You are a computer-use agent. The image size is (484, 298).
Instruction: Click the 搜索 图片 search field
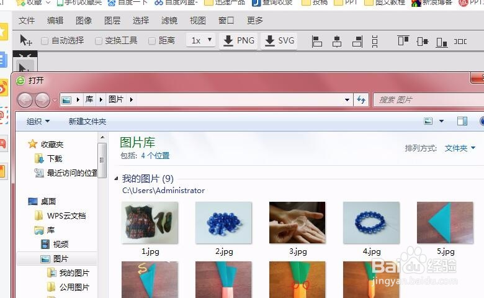428,100
